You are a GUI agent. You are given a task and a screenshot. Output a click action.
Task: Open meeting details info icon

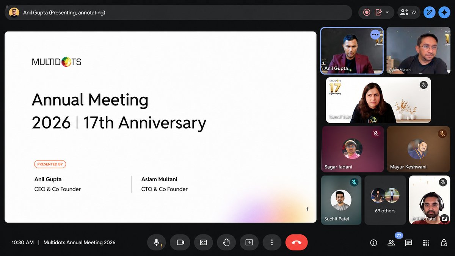pos(373,243)
